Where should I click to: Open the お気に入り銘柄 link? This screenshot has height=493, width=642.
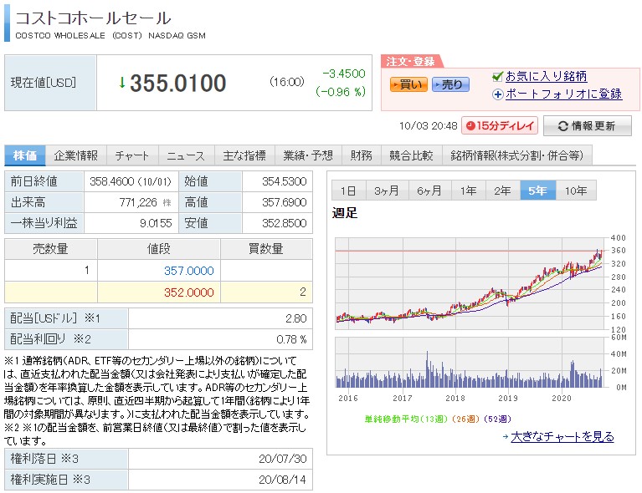coord(546,76)
